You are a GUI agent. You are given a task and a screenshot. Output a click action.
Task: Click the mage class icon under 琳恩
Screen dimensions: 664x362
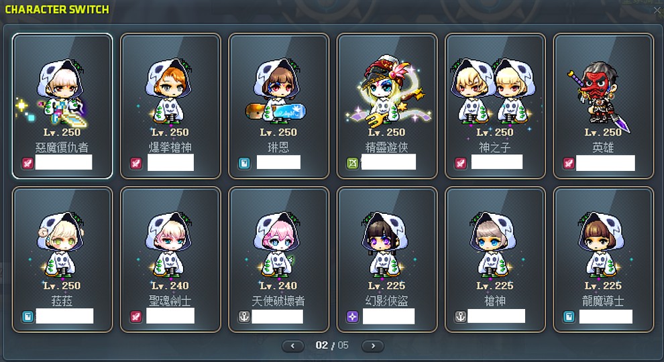244,163
